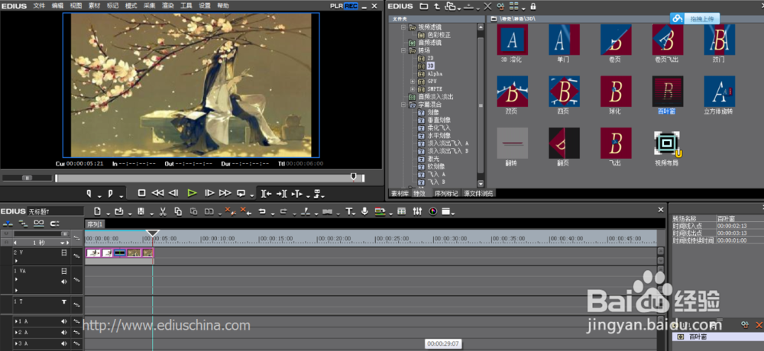The width and height of the screenshot is (764, 351).
Task: Click the player scrub bar position marker
Action: pyautogui.click(x=354, y=177)
